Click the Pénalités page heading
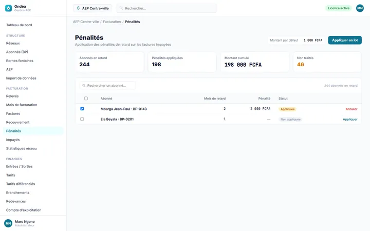This screenshot has height=231, width=370. point(89,37)
